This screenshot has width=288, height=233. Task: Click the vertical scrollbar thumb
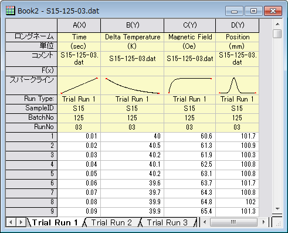277,34
